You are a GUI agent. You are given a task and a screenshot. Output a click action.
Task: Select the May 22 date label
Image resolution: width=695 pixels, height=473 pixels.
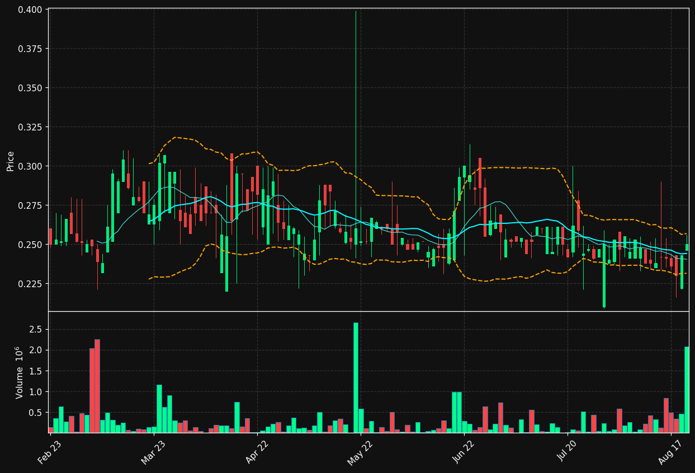(x=360, y=452)
